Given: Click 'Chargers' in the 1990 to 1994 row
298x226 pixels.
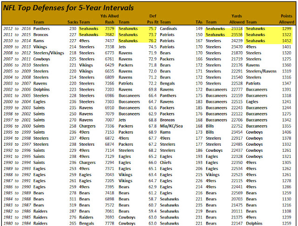Looking at the screenshot, I should pyautogui.click(x=87, y=162).
